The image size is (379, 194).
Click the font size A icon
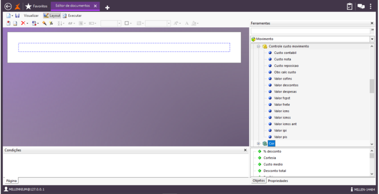(176, 23)
